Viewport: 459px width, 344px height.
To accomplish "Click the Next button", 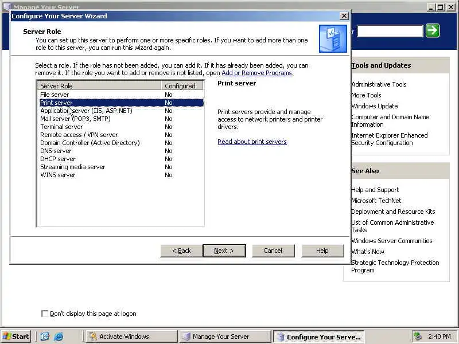I will [224, 251].
